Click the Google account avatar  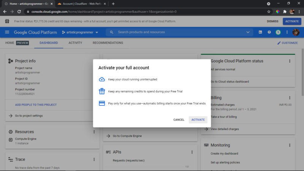tap(296, 32)
